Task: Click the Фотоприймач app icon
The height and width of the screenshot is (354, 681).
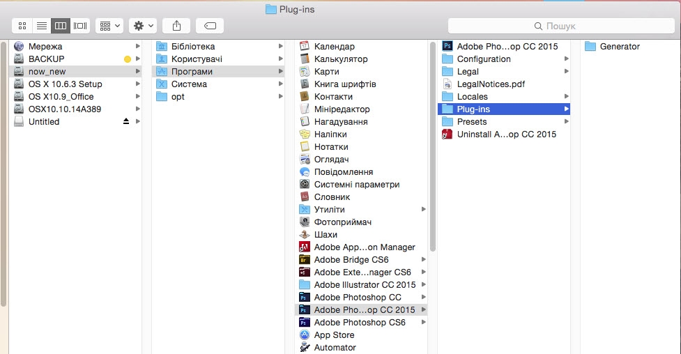Action: pos(305,222)
